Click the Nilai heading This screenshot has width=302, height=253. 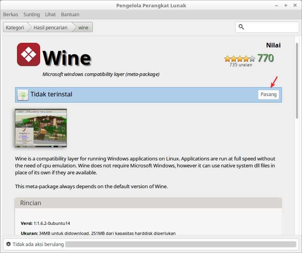pos(273,45)
